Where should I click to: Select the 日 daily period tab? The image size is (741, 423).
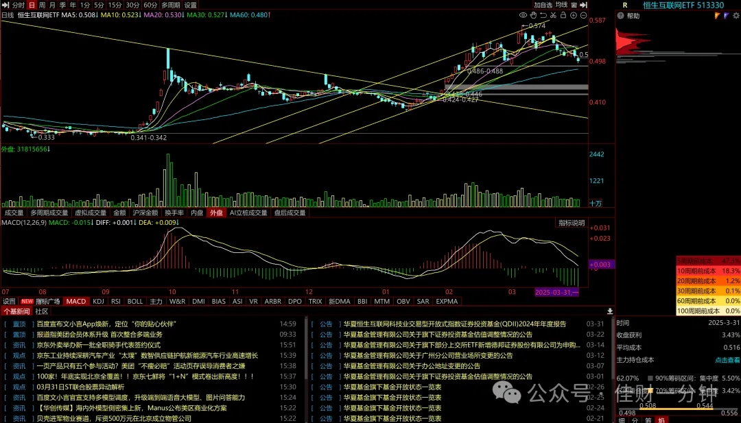coord(32,5)
